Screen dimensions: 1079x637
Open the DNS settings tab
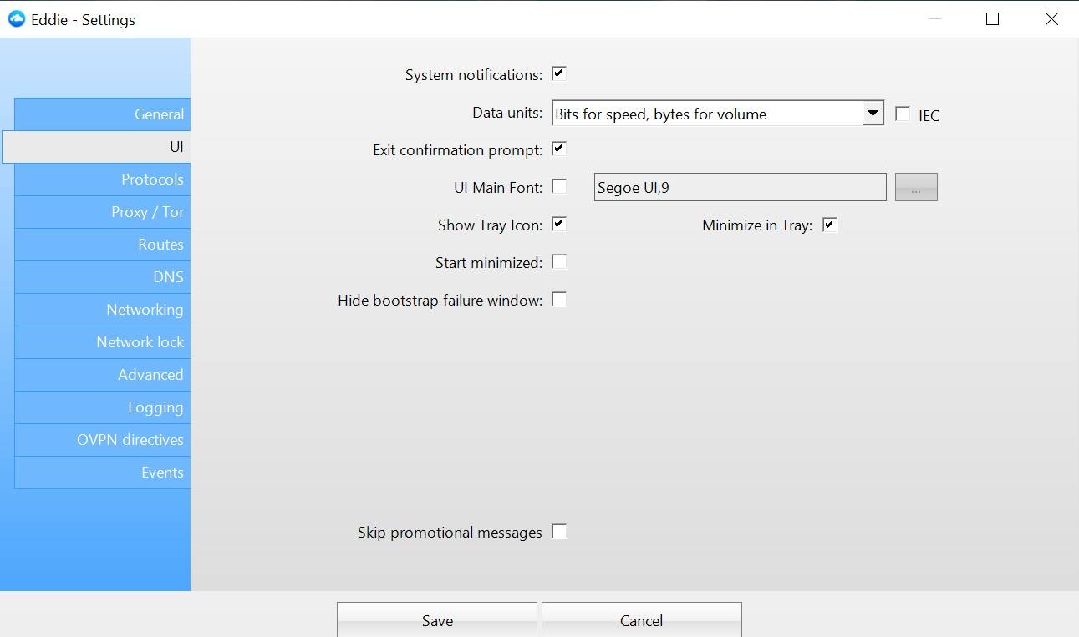103,277
